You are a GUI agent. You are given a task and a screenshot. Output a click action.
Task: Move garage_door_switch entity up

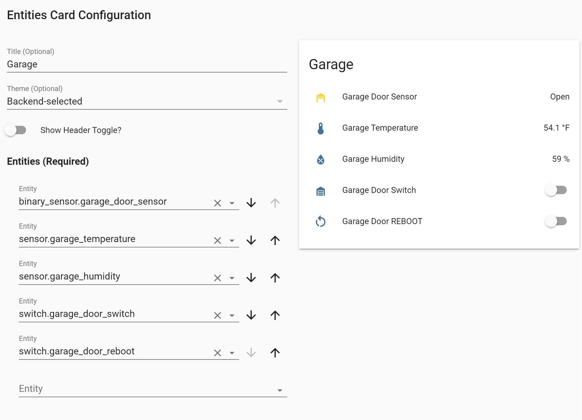(275, 315)
